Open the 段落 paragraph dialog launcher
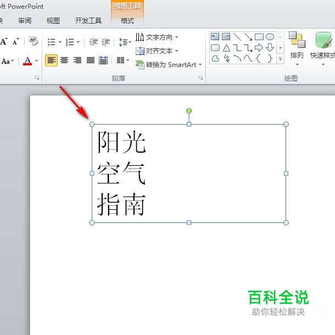The width and height of the screenshot is (335, 335). (200, 78)
